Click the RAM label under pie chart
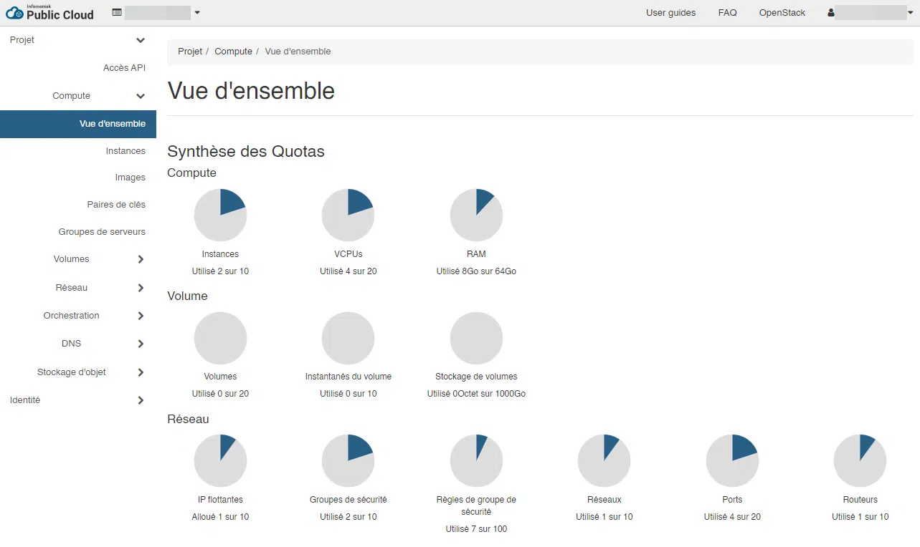This screenshot has width=920, height=547. 476,254
